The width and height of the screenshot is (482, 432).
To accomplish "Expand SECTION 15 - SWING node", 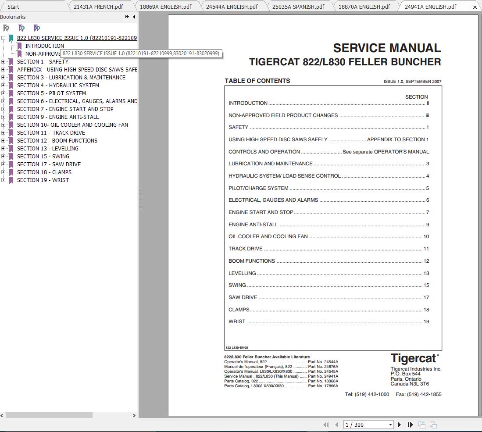I will click(3, 157).
